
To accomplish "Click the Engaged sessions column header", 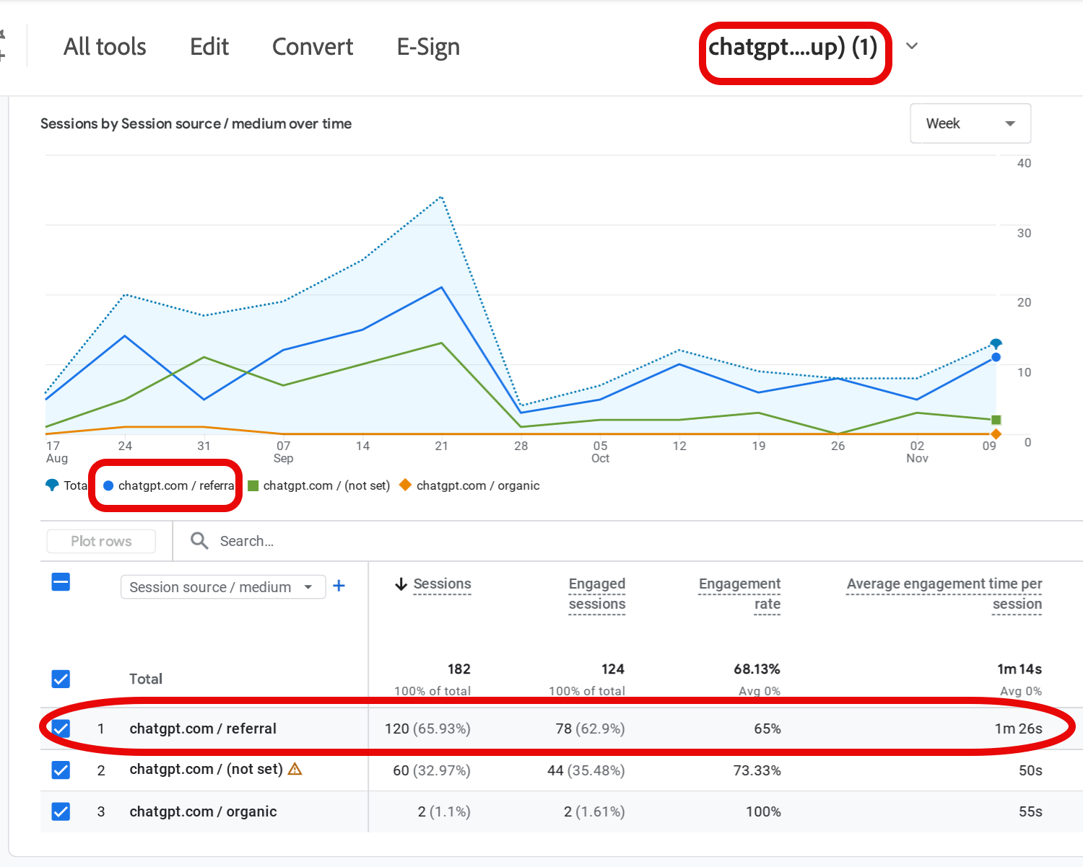I will pos(597,594).
